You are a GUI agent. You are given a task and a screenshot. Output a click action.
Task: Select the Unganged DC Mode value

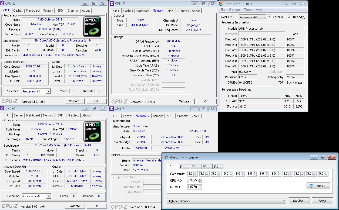coord(194,25)
